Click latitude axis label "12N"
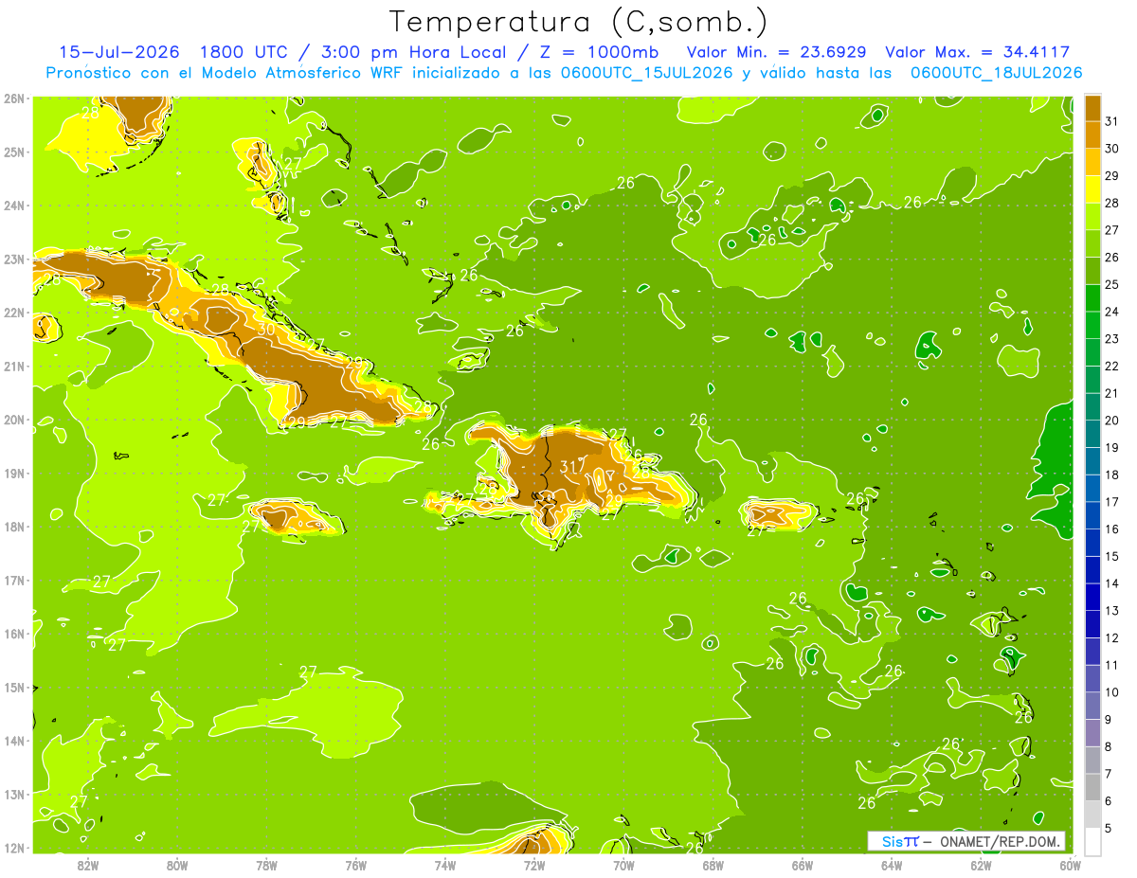1137x878 pixels. (13, 848)
